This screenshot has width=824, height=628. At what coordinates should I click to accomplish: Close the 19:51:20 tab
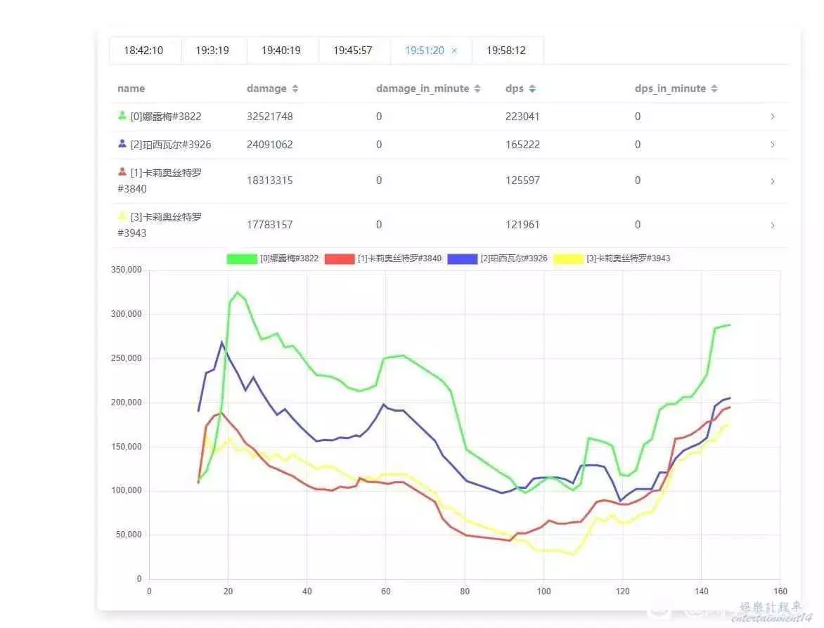pos(454,51)
